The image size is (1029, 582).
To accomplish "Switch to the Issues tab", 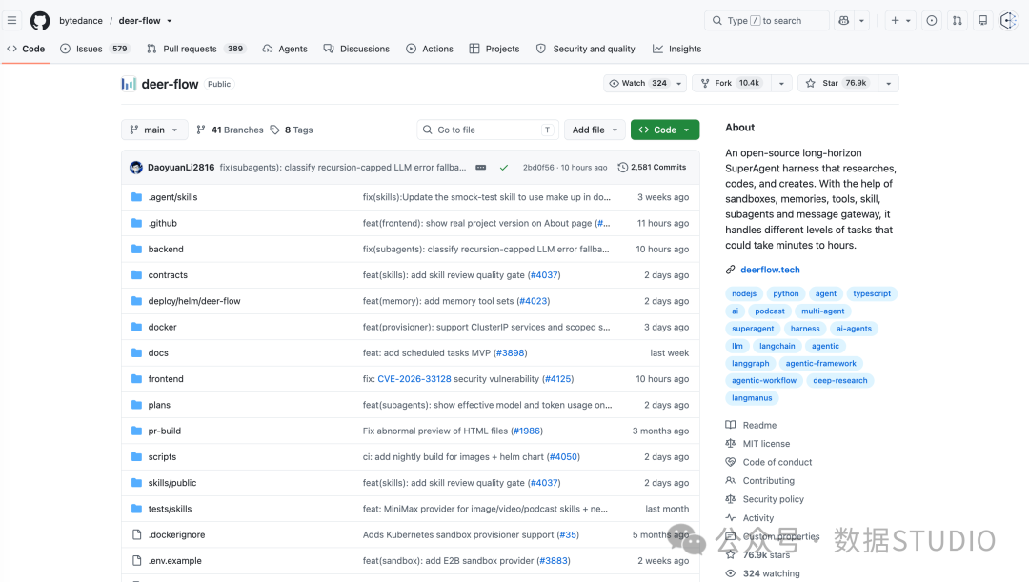I will (95, 49).
